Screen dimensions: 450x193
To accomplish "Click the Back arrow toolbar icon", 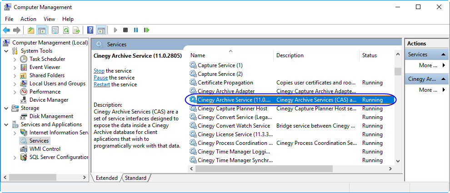I will (x=6, y=30).
